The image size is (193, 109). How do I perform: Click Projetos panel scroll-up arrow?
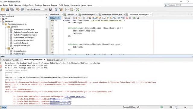coord(47,18)
